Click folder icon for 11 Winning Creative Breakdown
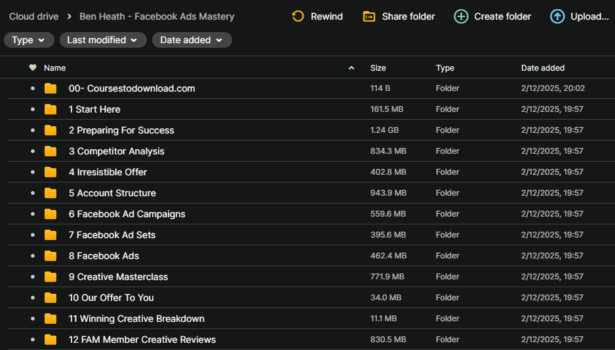This screenshot has height=350, width=615. click(x=50, y=319)
